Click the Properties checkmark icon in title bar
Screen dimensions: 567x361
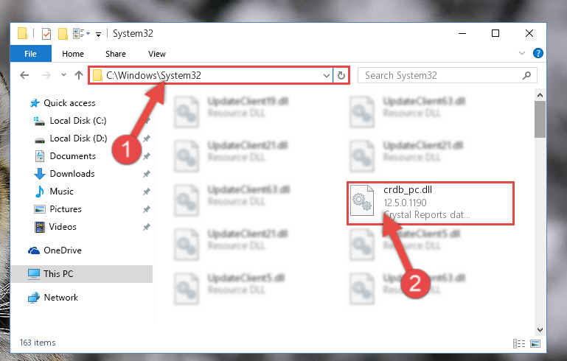click(x=46, y=34)
